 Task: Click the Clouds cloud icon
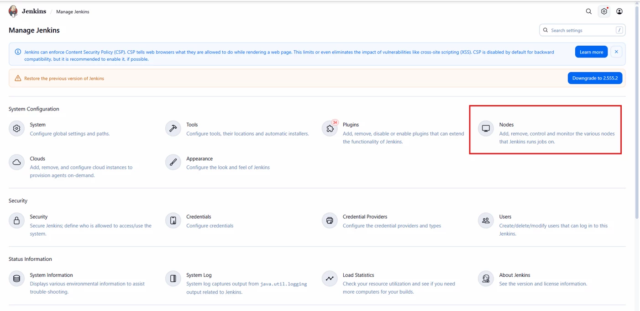click(x=17, y=162)
